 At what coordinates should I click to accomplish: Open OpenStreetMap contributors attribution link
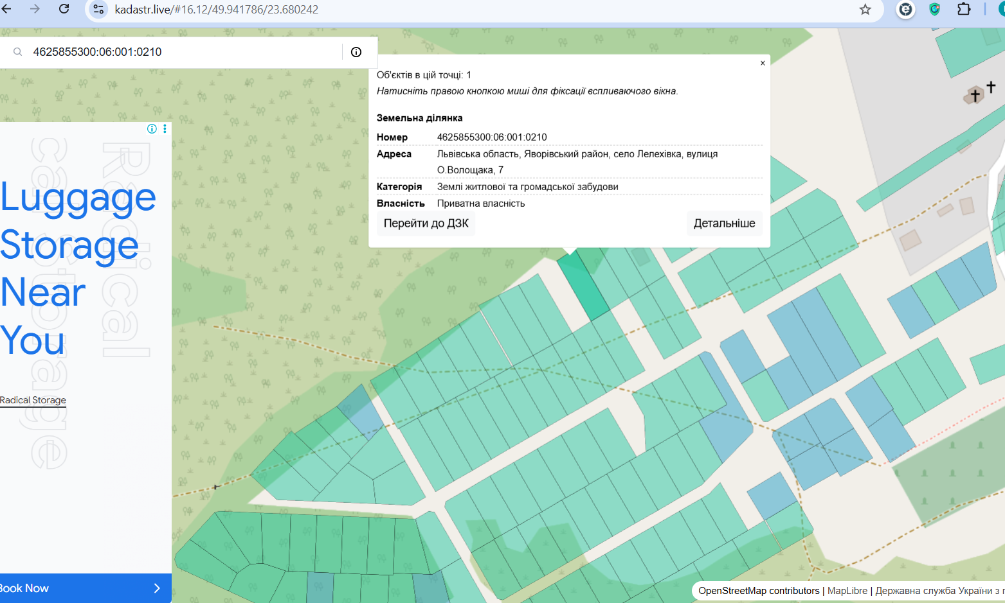759,591
